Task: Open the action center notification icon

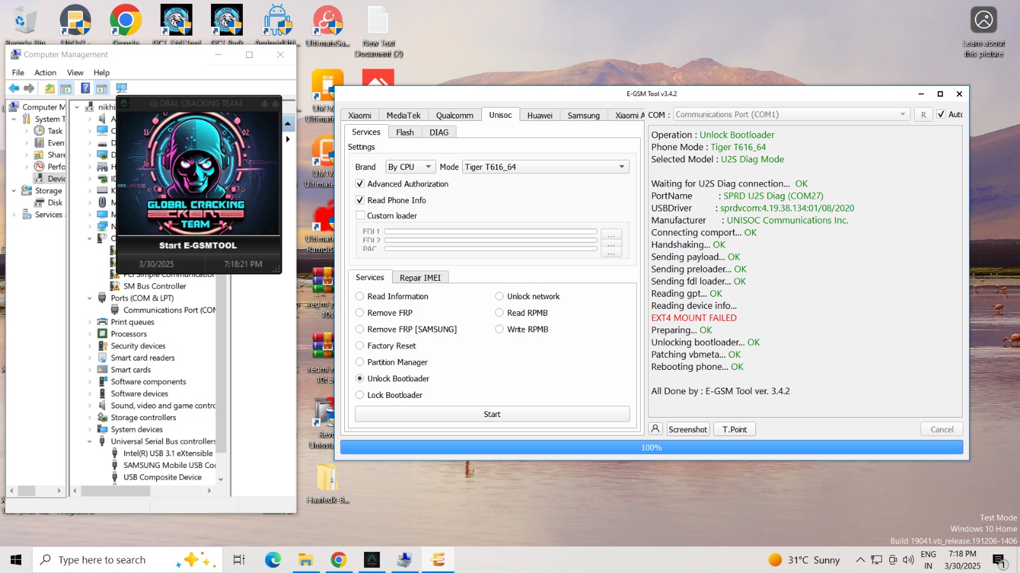Action: (999, 560)
